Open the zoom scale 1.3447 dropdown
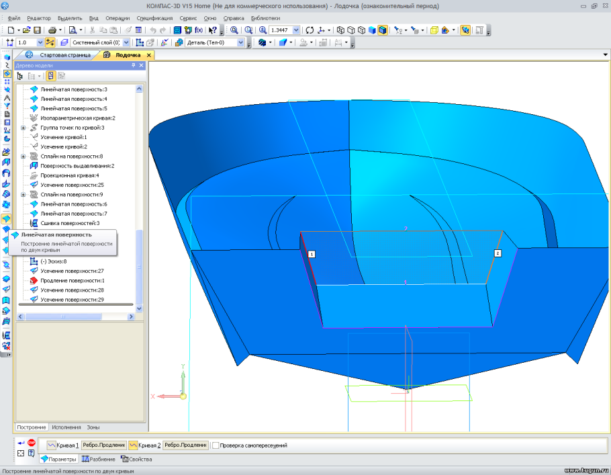The image size is (611, 475). coord(296,30)
